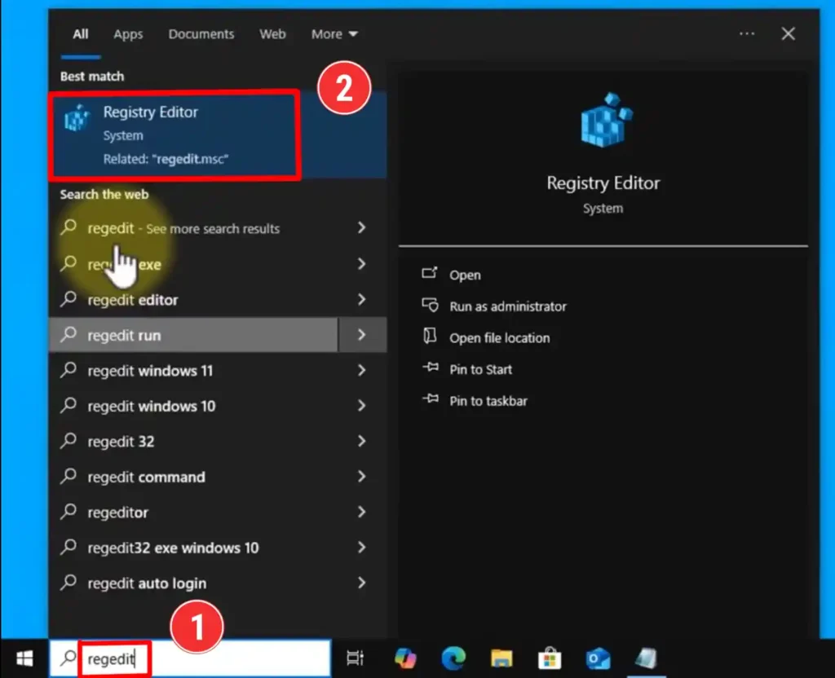This screenshot has width=835, height=678.
Task: Open Microsoft Store from the taskbar
Action: [x=549, y=658]
